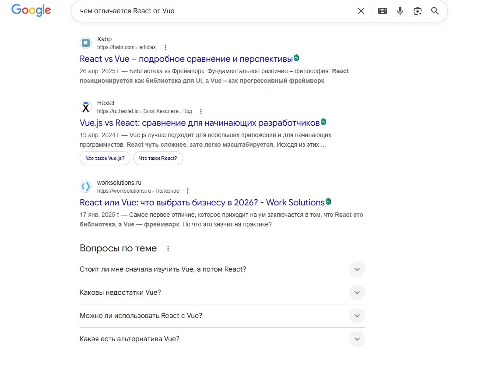Open Google Lens image search
Screen dimensions: 485x367
tap(417, 11)
